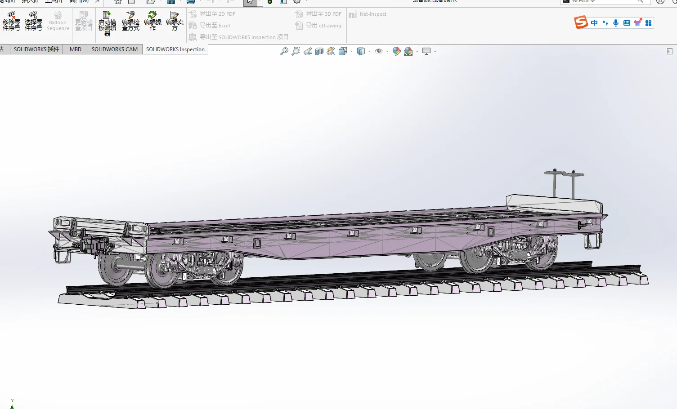Image resolution: width=677 pixels, height=409 pixels.
Task: Click 导出至 Excel export button
Action: pos(210,26)
